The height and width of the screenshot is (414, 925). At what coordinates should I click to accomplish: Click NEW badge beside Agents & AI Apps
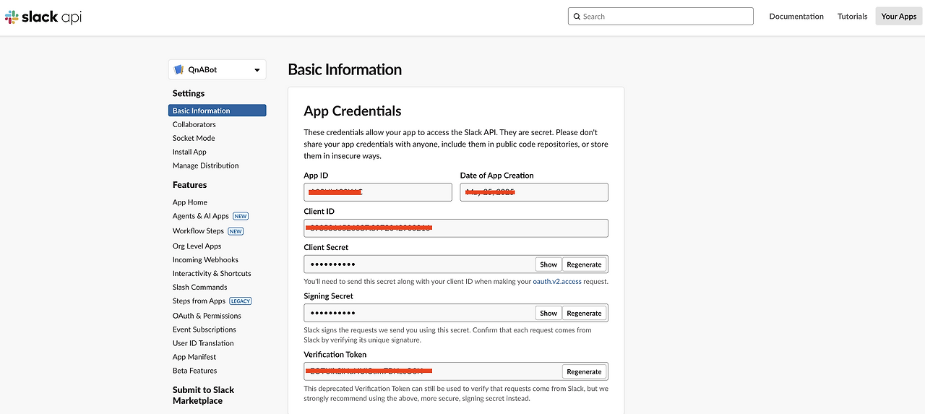241,216
